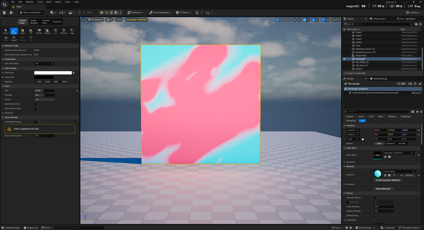Pick the Fill tool

[x=31, y=31]
